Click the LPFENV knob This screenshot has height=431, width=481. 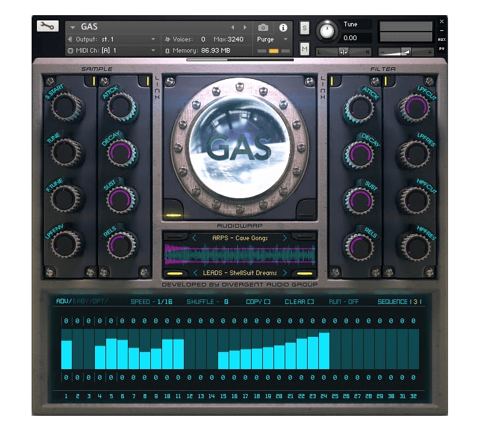[x=65, y=244]
